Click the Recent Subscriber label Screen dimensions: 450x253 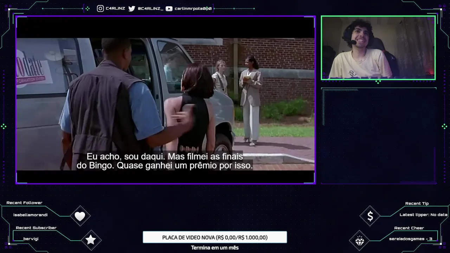pos(36,228)
